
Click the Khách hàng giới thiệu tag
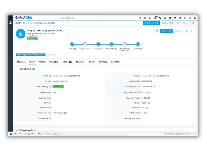(25, 55)
